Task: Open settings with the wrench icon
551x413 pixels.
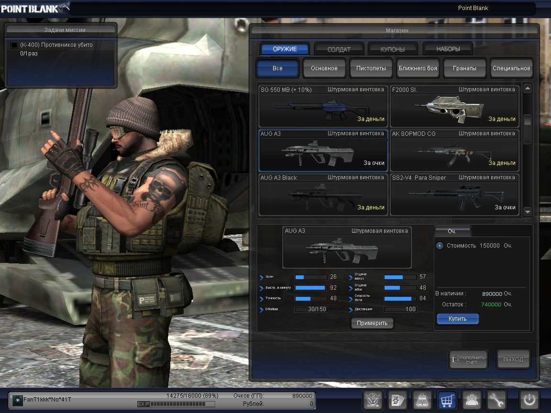Action: (496, 400)
